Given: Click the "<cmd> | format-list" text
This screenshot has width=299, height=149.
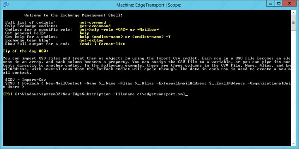Looking at the screenshot, I should (102, 44).
